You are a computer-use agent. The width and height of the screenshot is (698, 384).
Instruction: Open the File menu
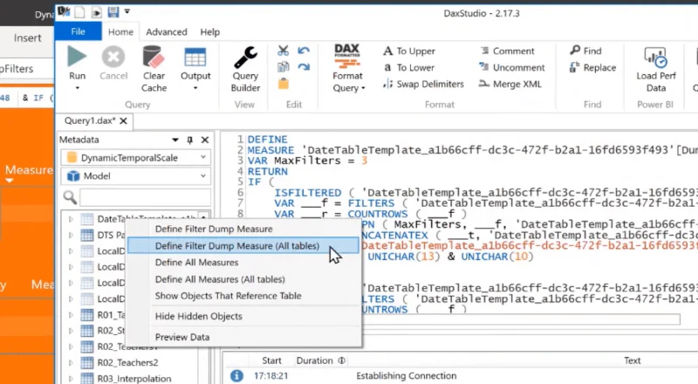coord(78,31)
